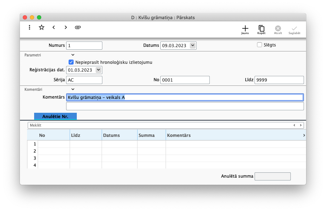Click the Sērija field containing AC
Screen dimensions: 326x211
(84, 80)
